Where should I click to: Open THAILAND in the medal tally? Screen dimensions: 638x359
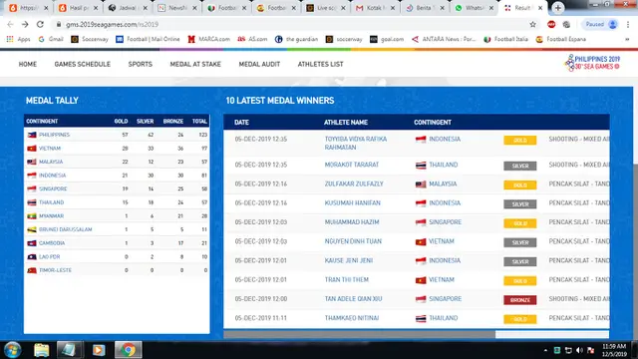[51, 202]
